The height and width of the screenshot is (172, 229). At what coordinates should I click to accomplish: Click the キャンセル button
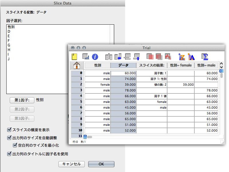point(72,164)
